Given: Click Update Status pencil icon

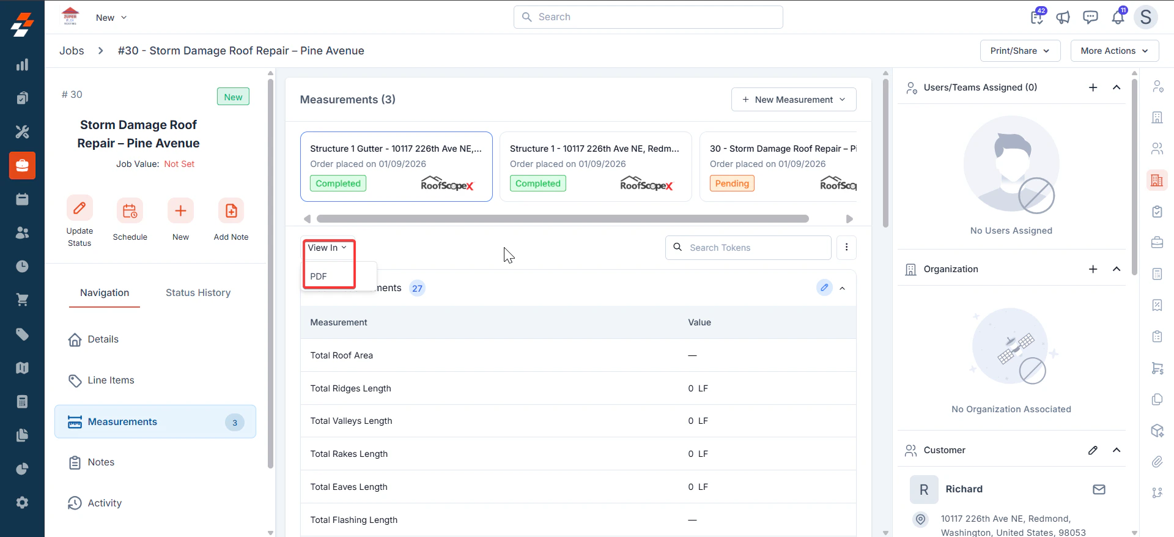Looking at the screenshot, I should point(79,209).
